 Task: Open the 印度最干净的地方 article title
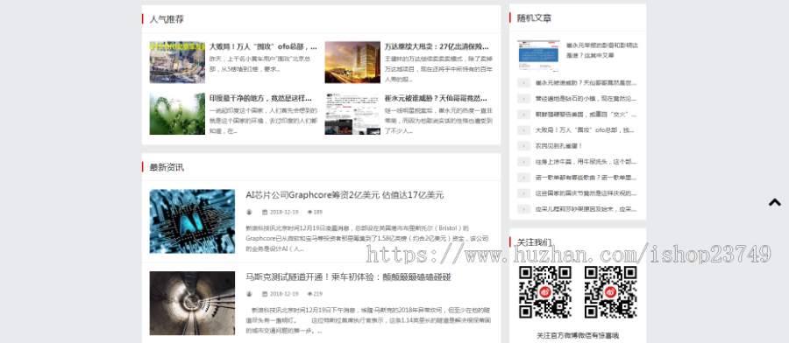(x=260, y=98)
